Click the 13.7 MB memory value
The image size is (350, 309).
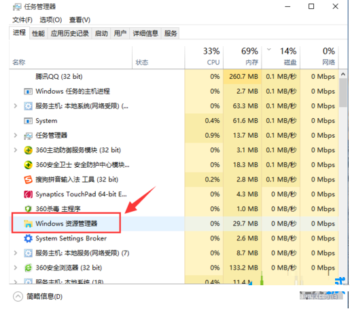[245, 135]
